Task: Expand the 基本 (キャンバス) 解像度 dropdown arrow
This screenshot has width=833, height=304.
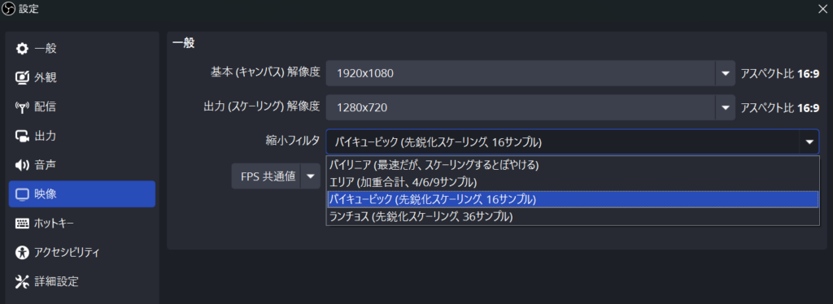Action: (725, 73)
